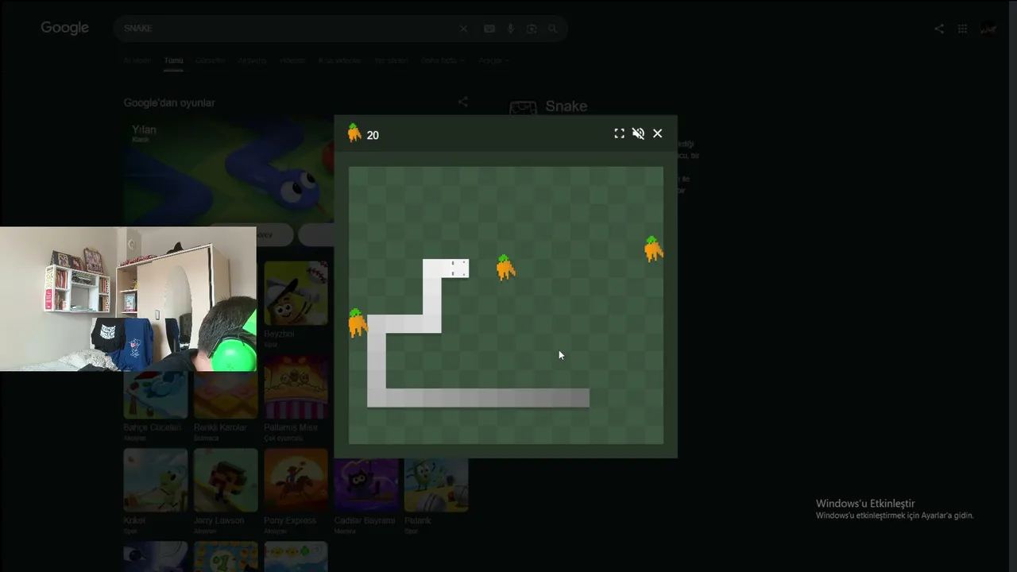
Task: Click the carrot at the left board edge
Action: click(x=358, y=323)
